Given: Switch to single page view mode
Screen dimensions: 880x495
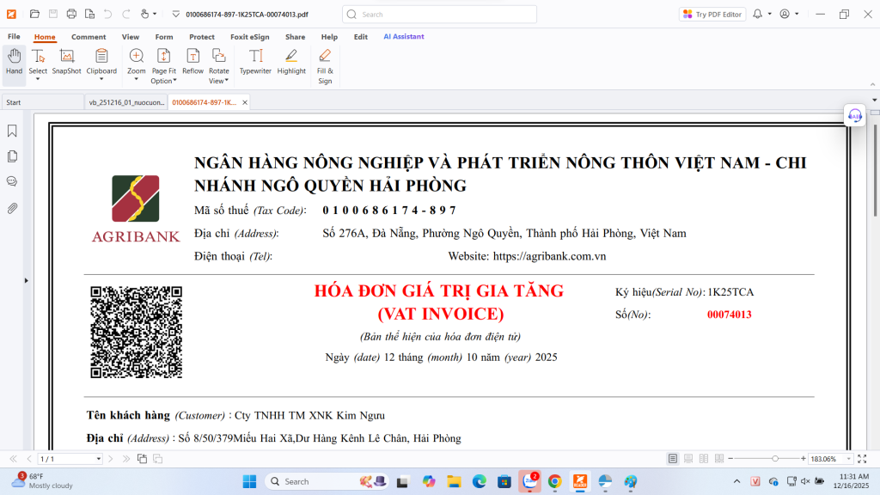Looking at the screenshot, I should click(673, 459).
